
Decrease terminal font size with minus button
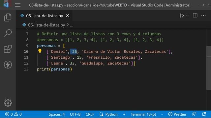click(162, 114)
